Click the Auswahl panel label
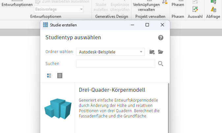This screenshot has height=133, width=222. tap(195, 17)
